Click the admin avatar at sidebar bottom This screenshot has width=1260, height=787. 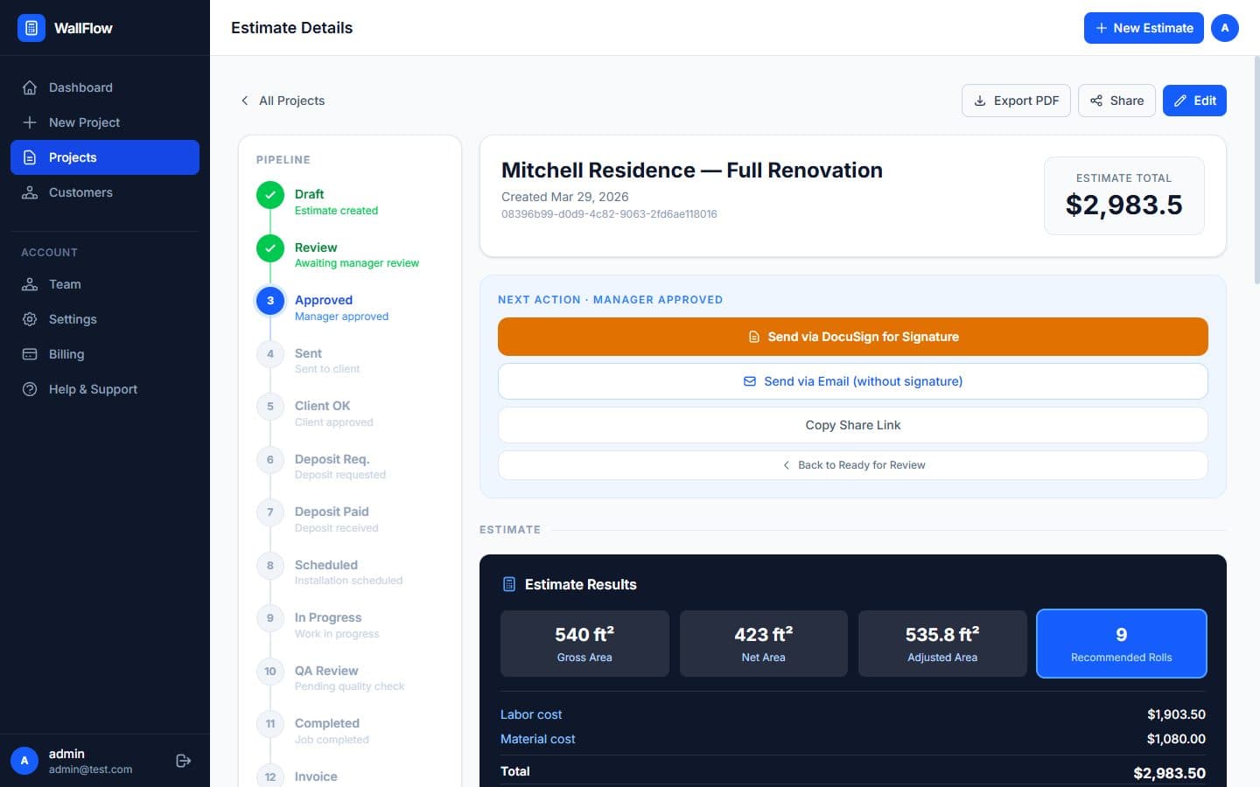24,761
